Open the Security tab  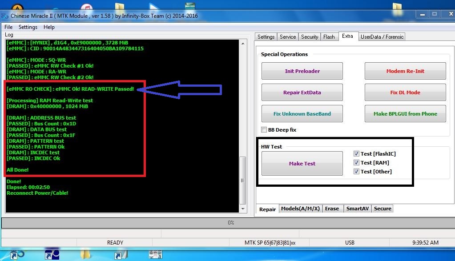click(x=309, y=37)
